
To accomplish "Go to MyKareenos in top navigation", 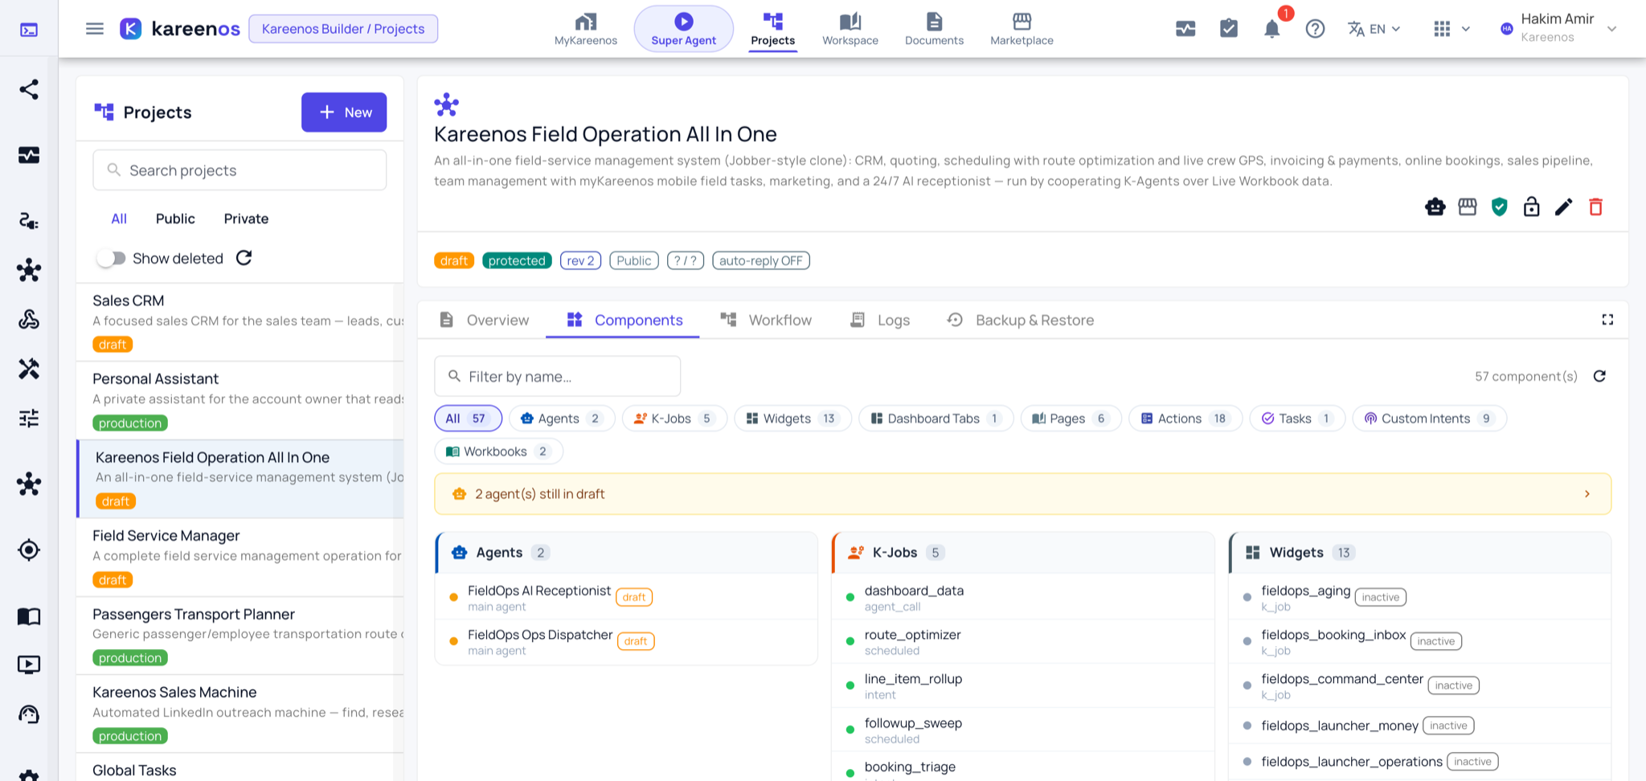I will pos(586,29).
